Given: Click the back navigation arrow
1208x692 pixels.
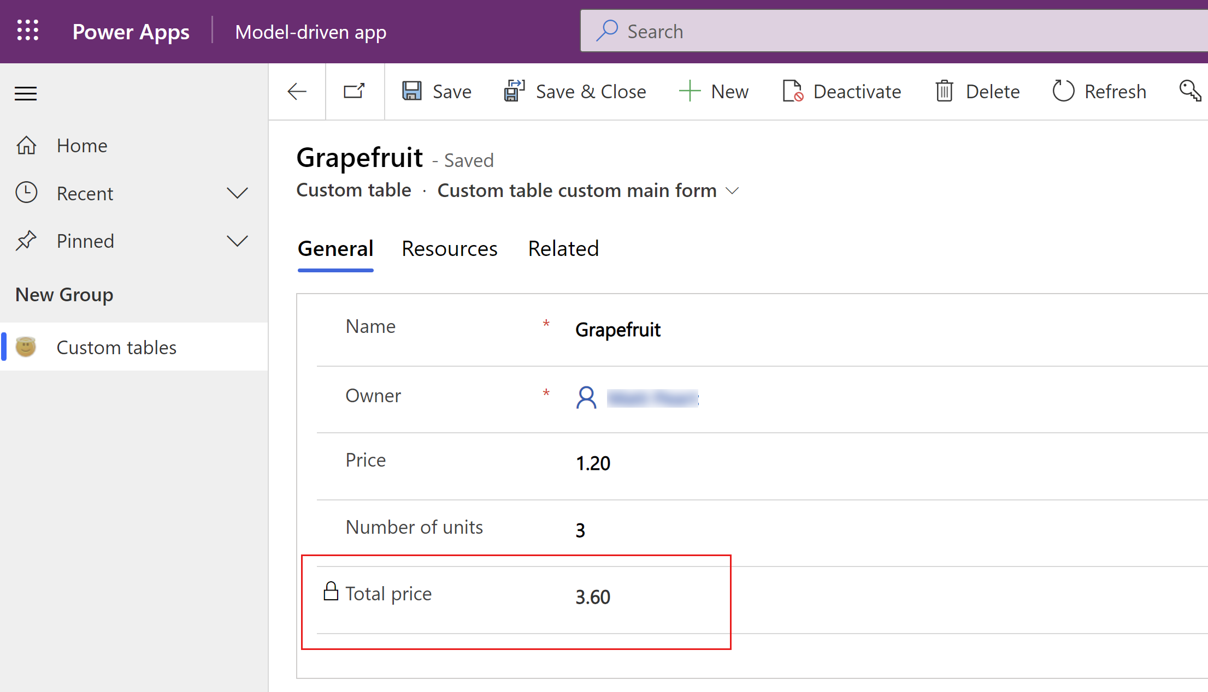Looking at the screenshot, I should (297, 91).
